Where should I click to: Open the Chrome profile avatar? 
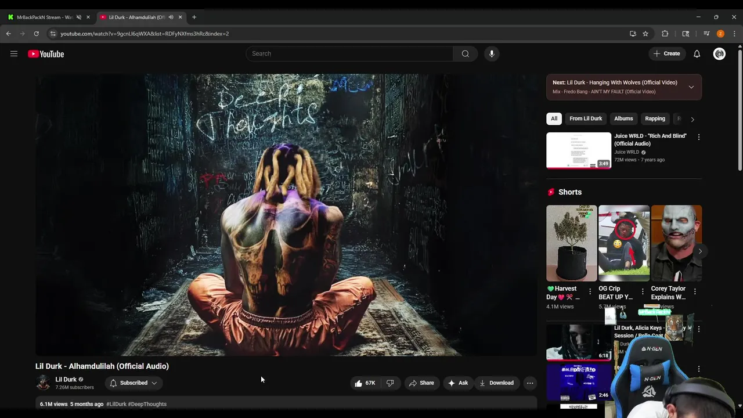(720, 34)
